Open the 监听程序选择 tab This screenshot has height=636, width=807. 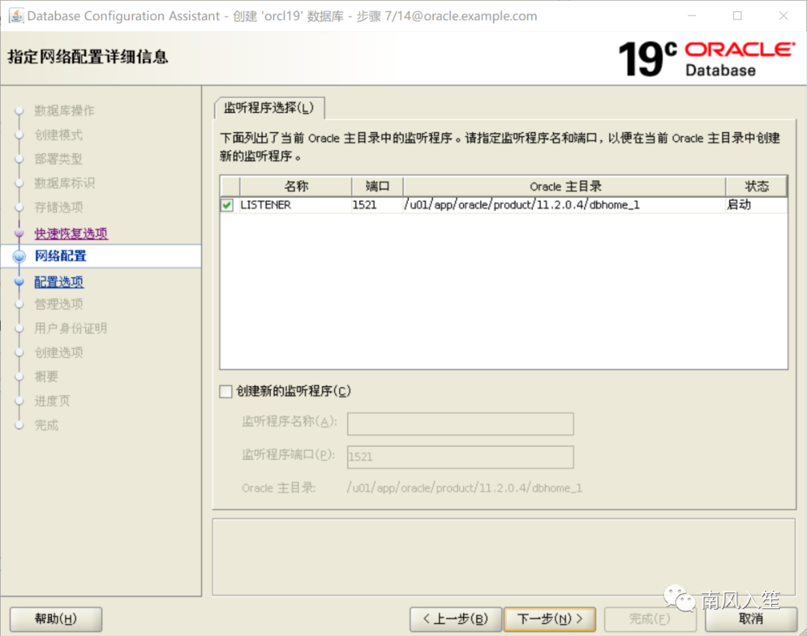pyautogui.click(x=269, y=108)
